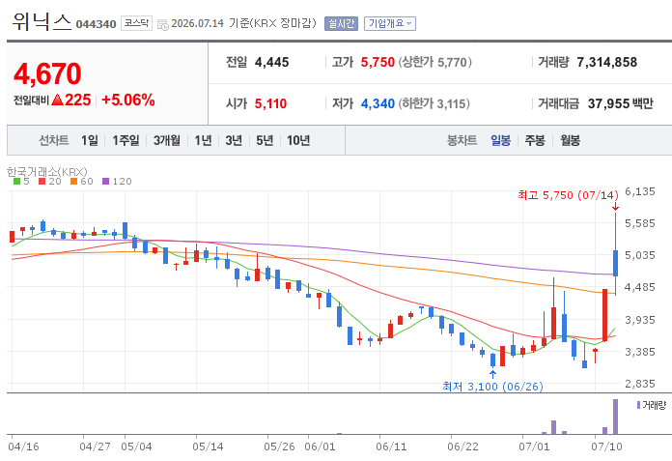
Task: Click the volume value 7,314,858
Action: tap(607, 62)
